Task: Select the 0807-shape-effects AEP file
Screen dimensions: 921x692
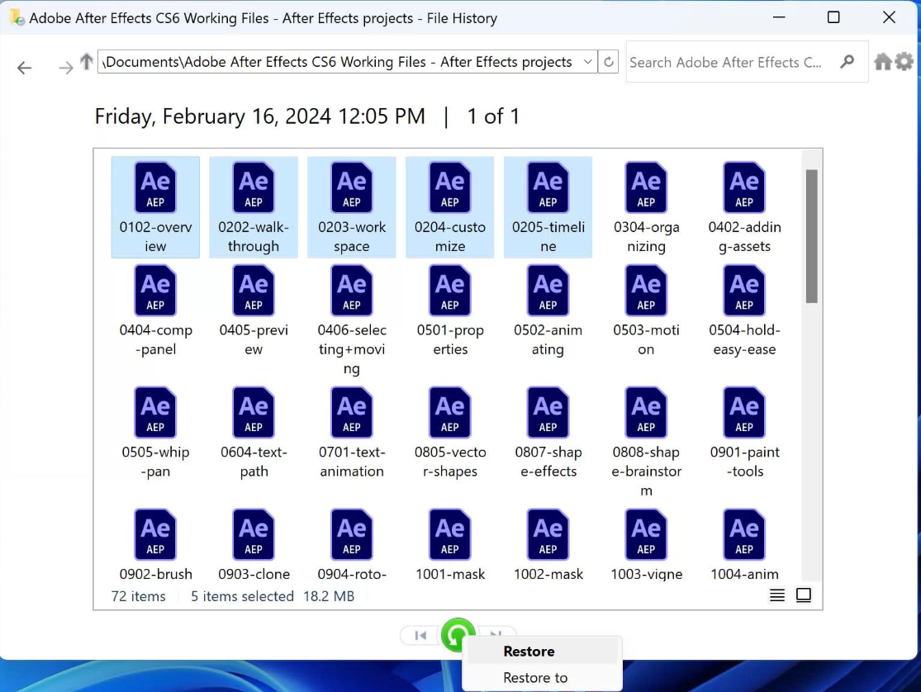Action: [x=548, y=433]
